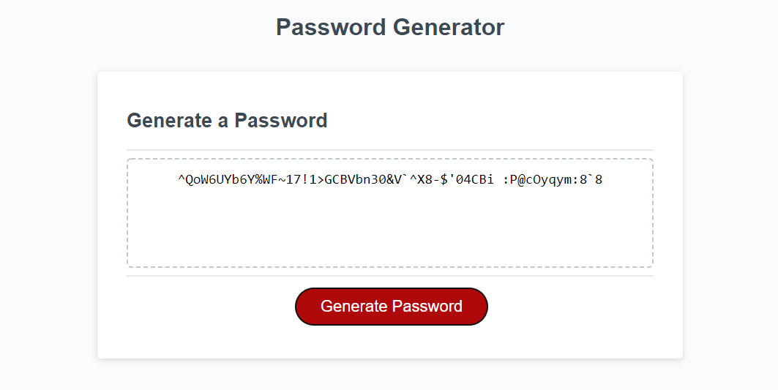Click the gray page background outside the card
Viewport: 778px width, 390px height.
[x=48, y=198]
